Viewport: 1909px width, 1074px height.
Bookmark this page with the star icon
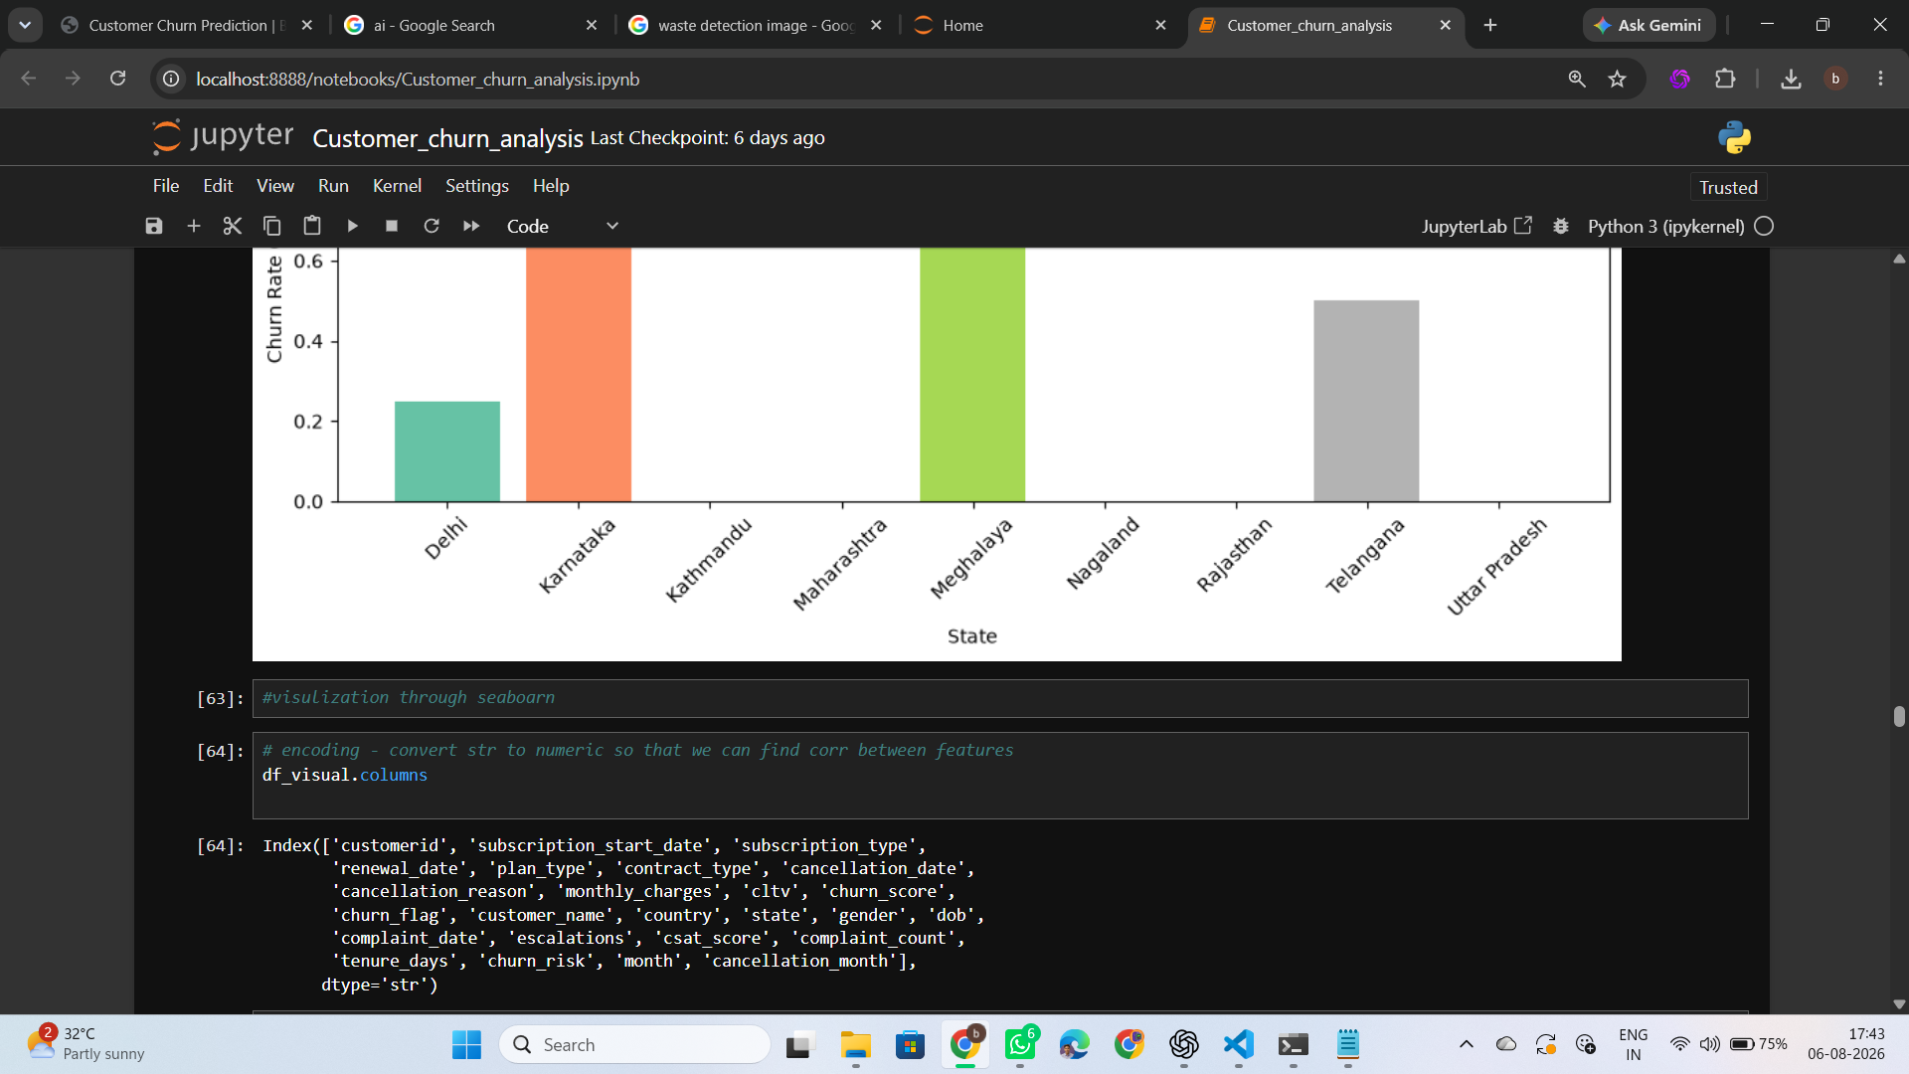click(x=1618, y=79)
